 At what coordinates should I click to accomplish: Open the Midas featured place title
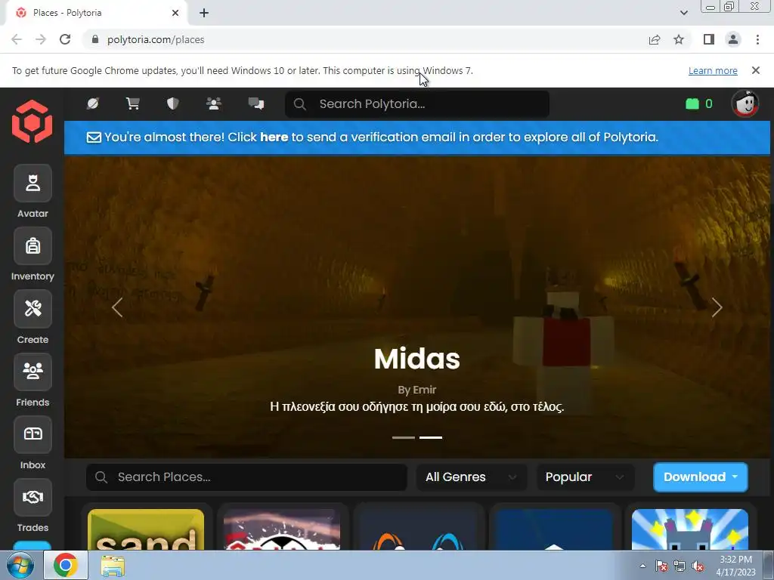click(417, 359)
